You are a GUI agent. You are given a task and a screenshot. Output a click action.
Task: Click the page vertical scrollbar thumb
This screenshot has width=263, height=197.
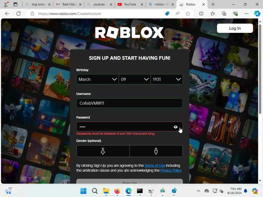(260, 69)
